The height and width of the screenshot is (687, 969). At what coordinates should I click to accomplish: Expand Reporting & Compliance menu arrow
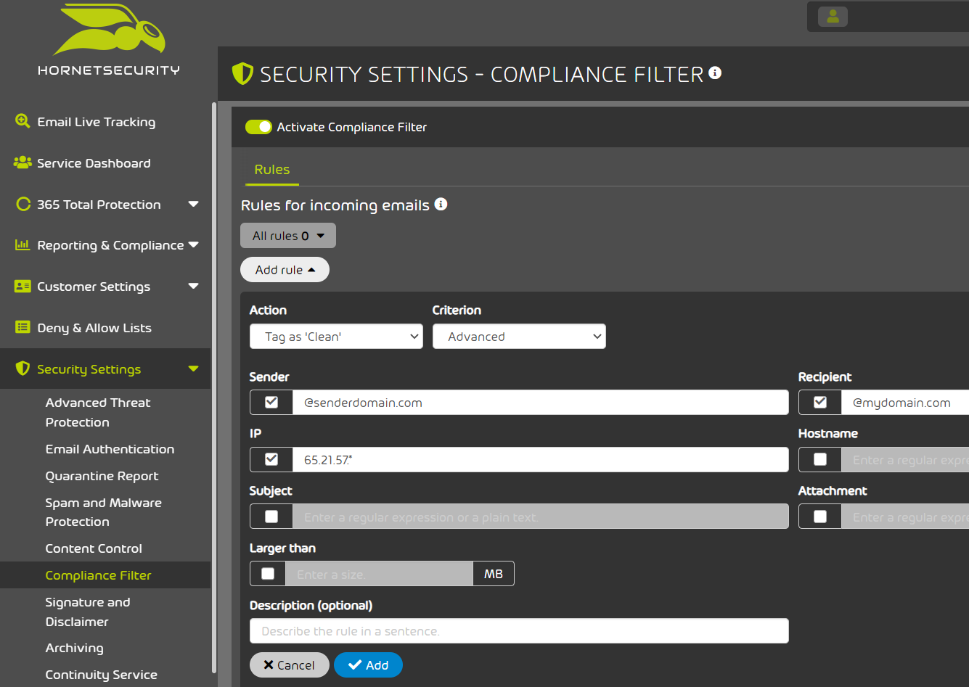tap(193, 245)
